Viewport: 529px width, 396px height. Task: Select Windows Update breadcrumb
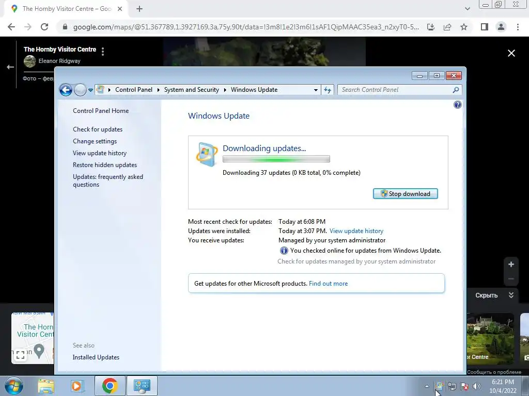tap(254, 90)
